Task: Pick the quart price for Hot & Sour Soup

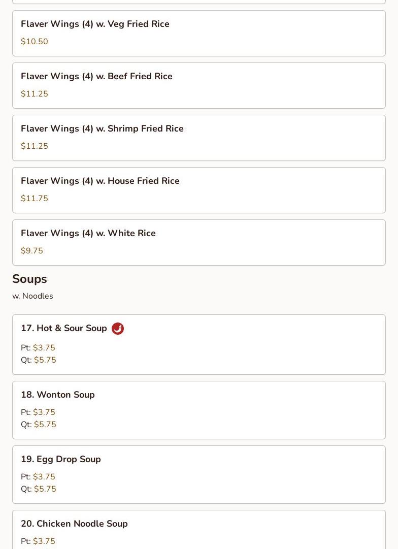Action: pos(45,360)
